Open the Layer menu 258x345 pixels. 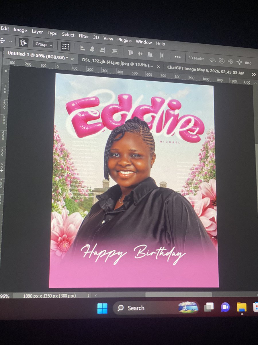[37, 32]
